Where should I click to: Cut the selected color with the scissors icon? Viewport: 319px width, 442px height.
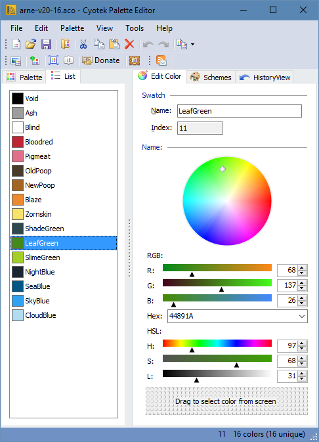[x=83, y=44]
